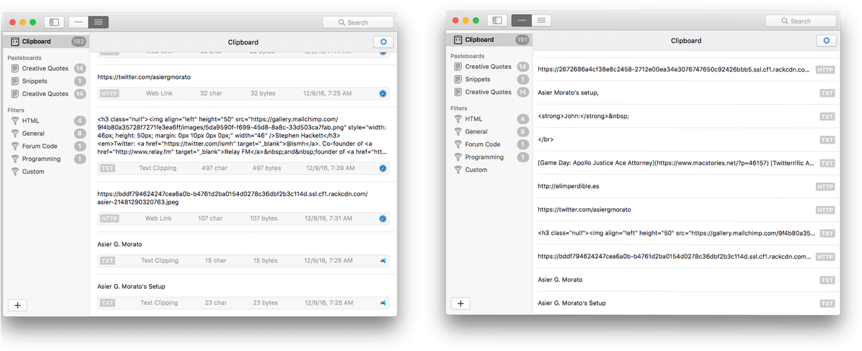862x351 pixels.
Task: Click Safari icon on 32 char row
Action: [382, 94]
